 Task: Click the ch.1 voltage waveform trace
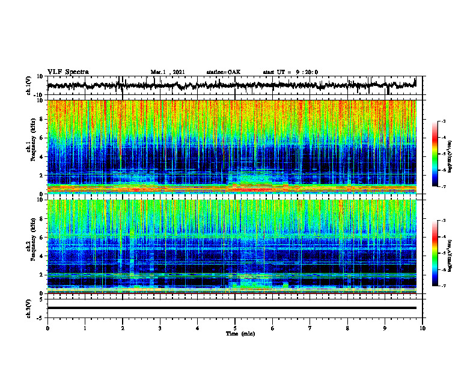[231, 85]
